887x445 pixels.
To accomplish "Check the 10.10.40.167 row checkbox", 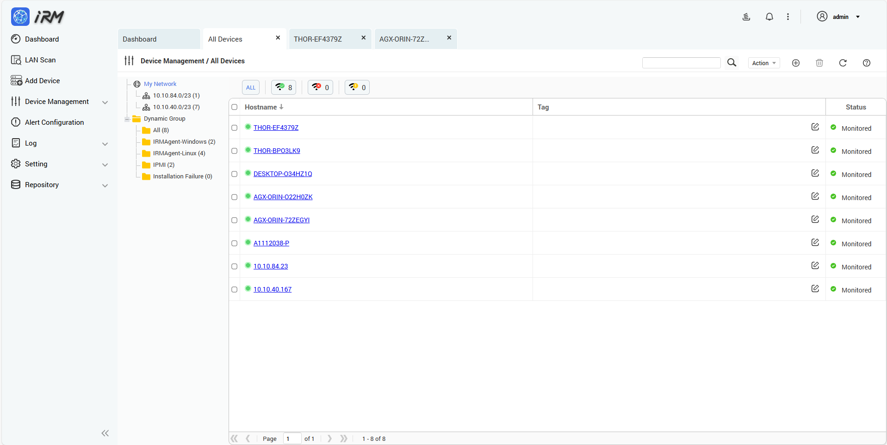I will [x=235, y=290].
